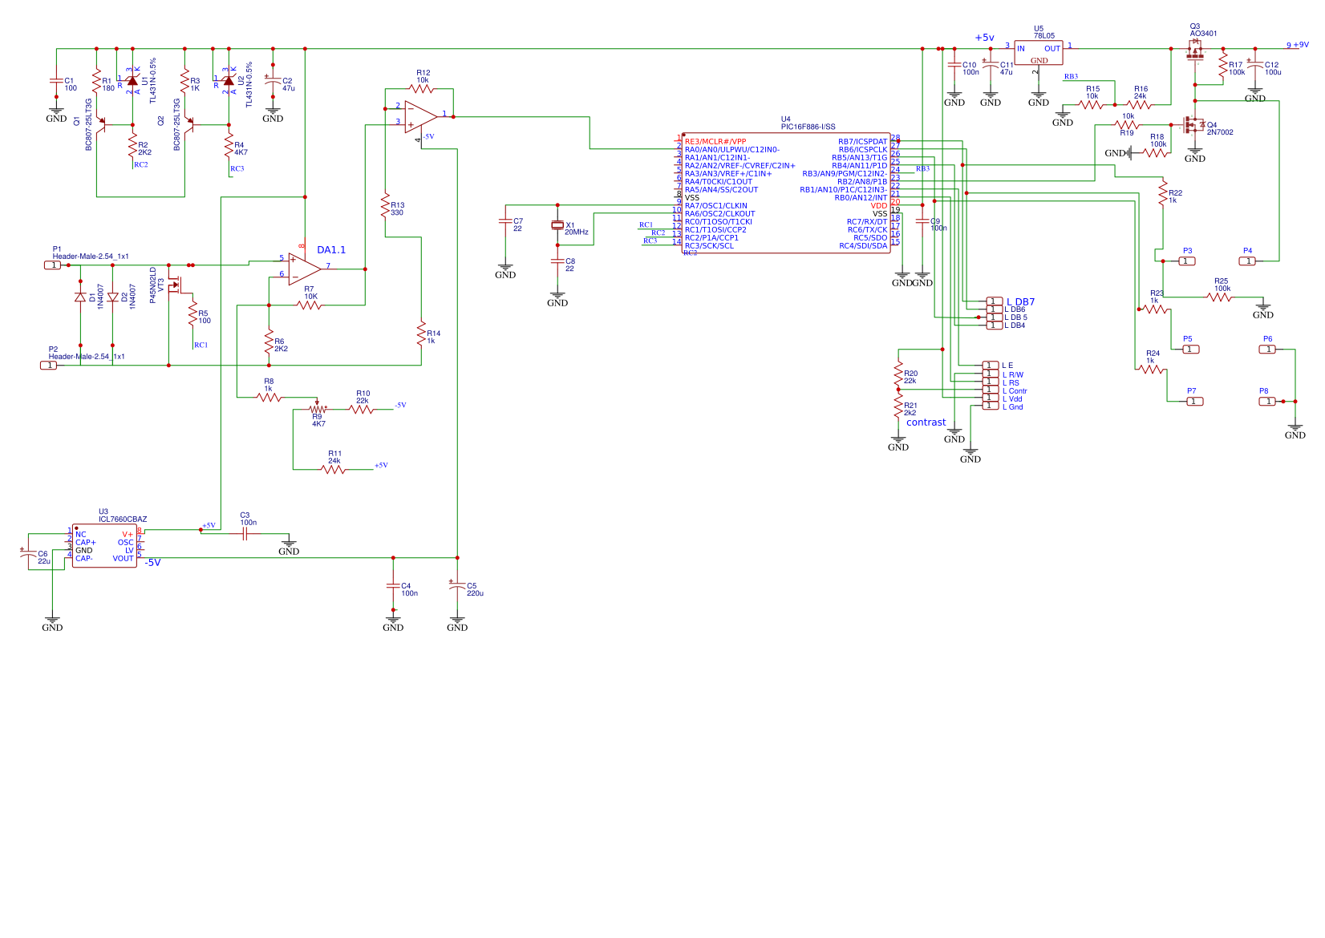Click capacitor C8 22 below the crystal
The height and width of the screenshot is (938, 1325).
(557, 261)
